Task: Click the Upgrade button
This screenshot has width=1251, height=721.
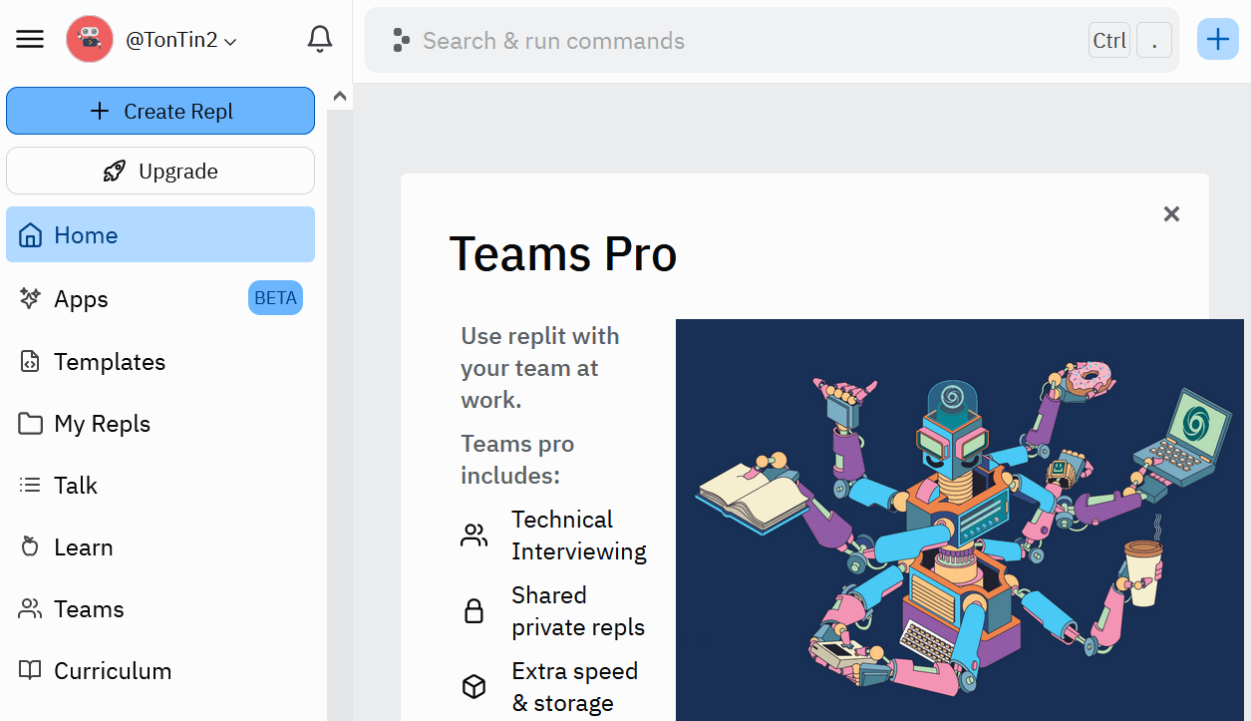Action: click(x=160, y=171)
